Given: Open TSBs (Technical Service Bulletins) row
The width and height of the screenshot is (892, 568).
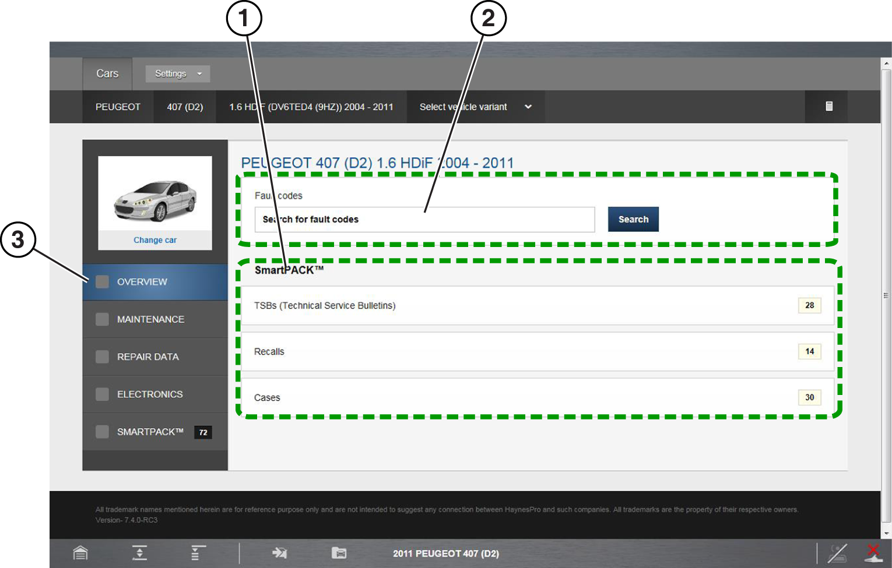Looking at the screenshot, I should point(536,305).
